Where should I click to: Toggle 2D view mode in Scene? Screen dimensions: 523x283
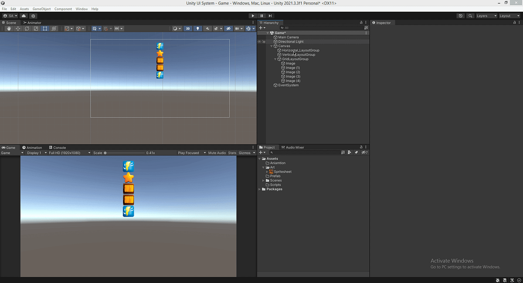(x=188, y=29)
